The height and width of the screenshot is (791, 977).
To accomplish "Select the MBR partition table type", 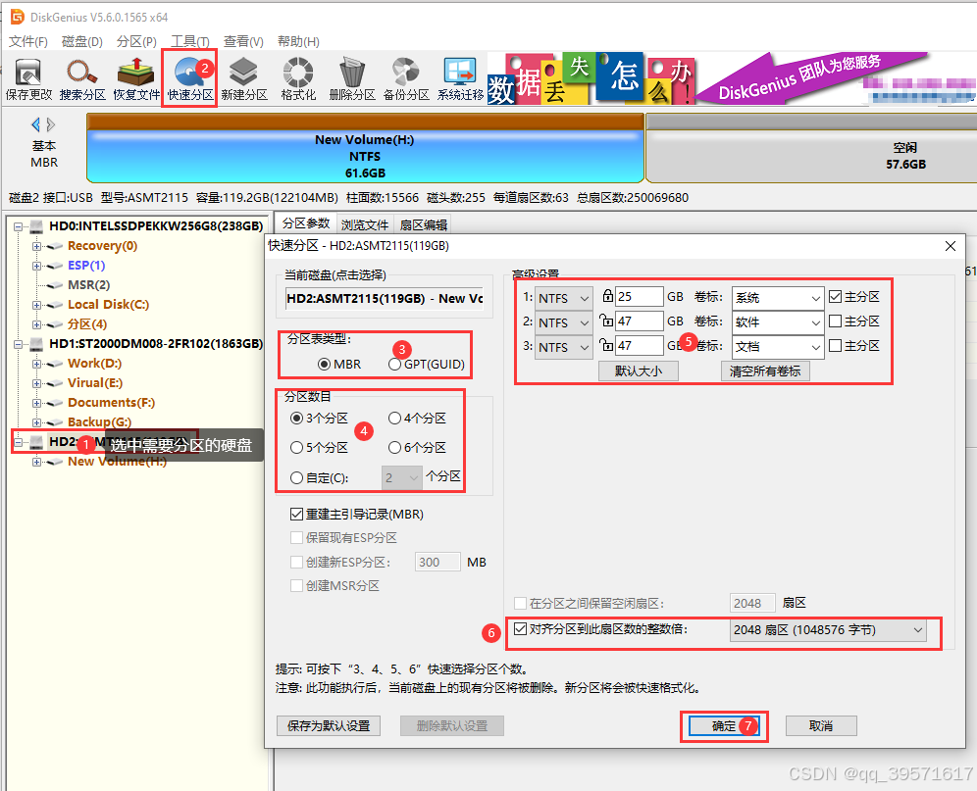I will 339,365.
